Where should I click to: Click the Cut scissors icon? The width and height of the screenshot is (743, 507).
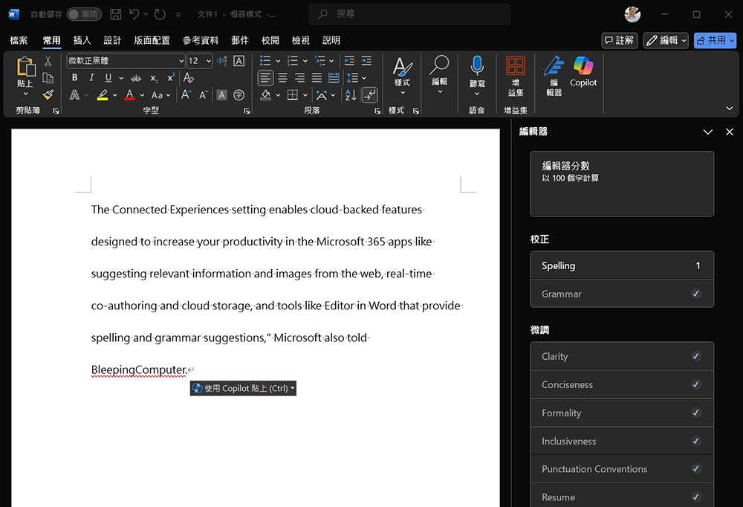(48, 61)
